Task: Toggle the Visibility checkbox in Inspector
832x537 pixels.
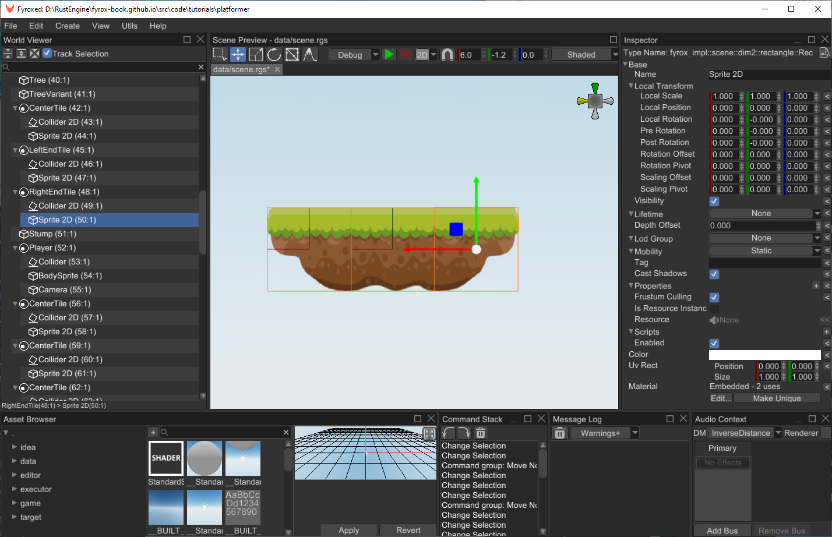Action: tap(714, 201)
